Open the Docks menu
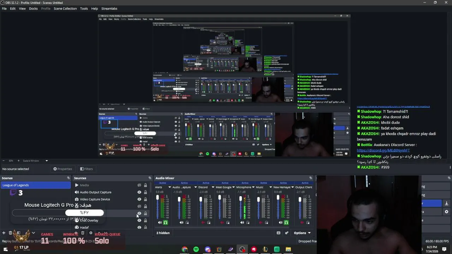452x254 pixels. pos(33,8)
